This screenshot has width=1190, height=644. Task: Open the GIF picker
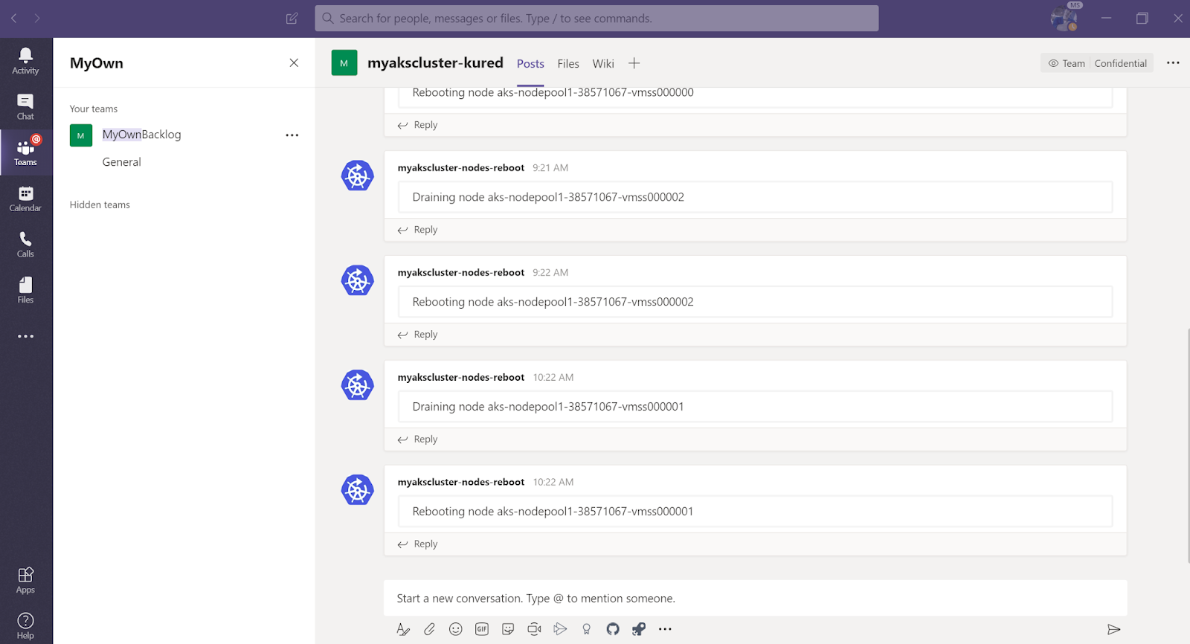tap(482, 629)
